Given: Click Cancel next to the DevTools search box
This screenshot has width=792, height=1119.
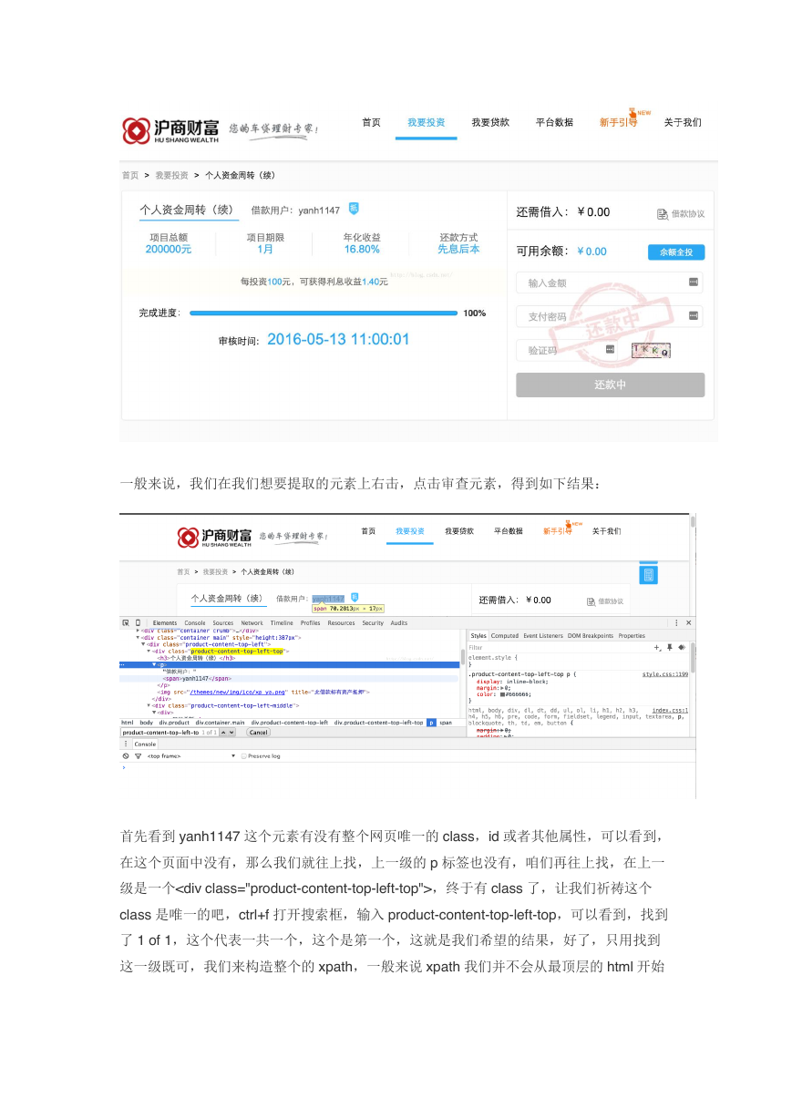Looking at the screenshot, I should pos(259,732).
